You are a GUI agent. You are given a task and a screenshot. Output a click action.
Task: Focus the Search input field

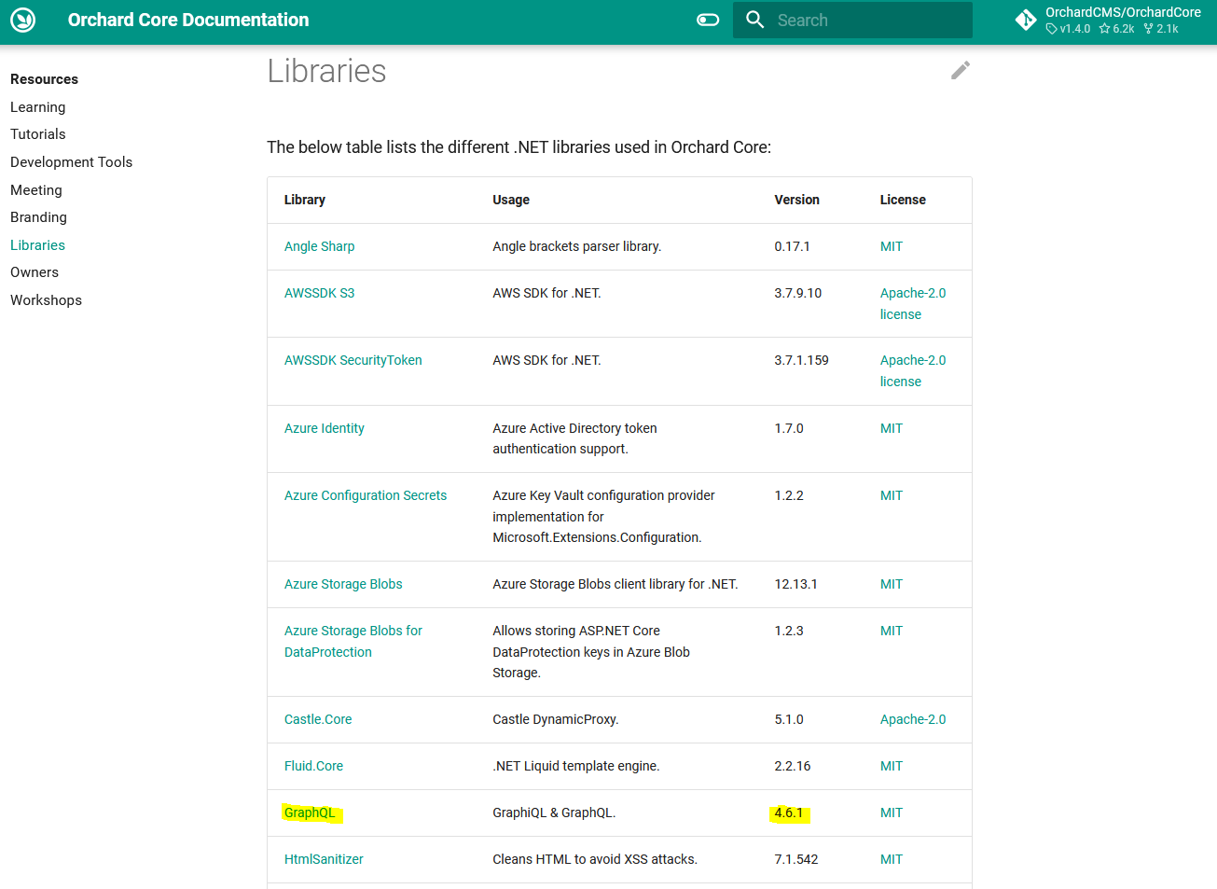click(x=852, y=20)
